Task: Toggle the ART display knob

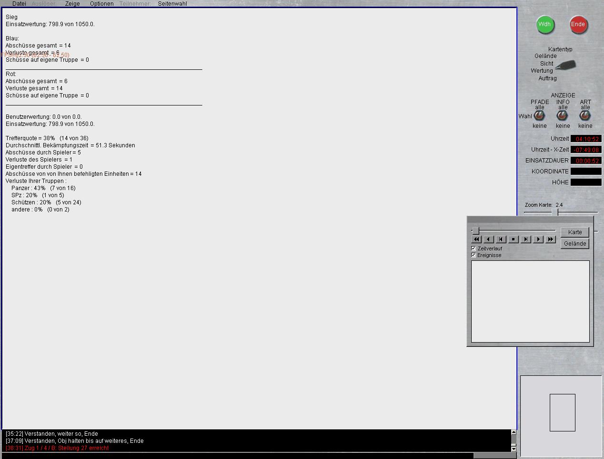Action: (x=585, y=116)
